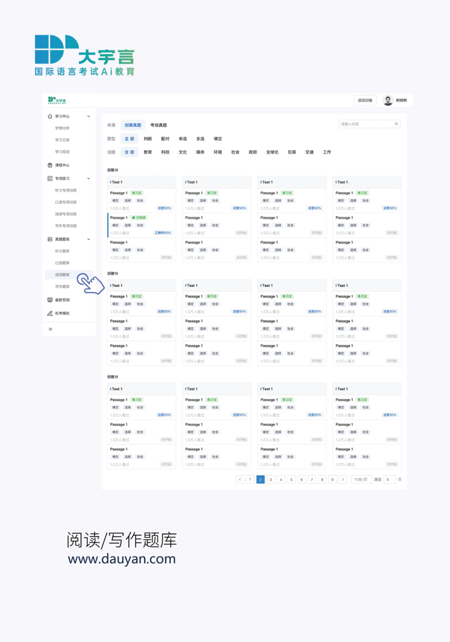450x642 pixels.
Task: Collapse the 专项练习 menu chevron
Action: click(x=88, y=179)
